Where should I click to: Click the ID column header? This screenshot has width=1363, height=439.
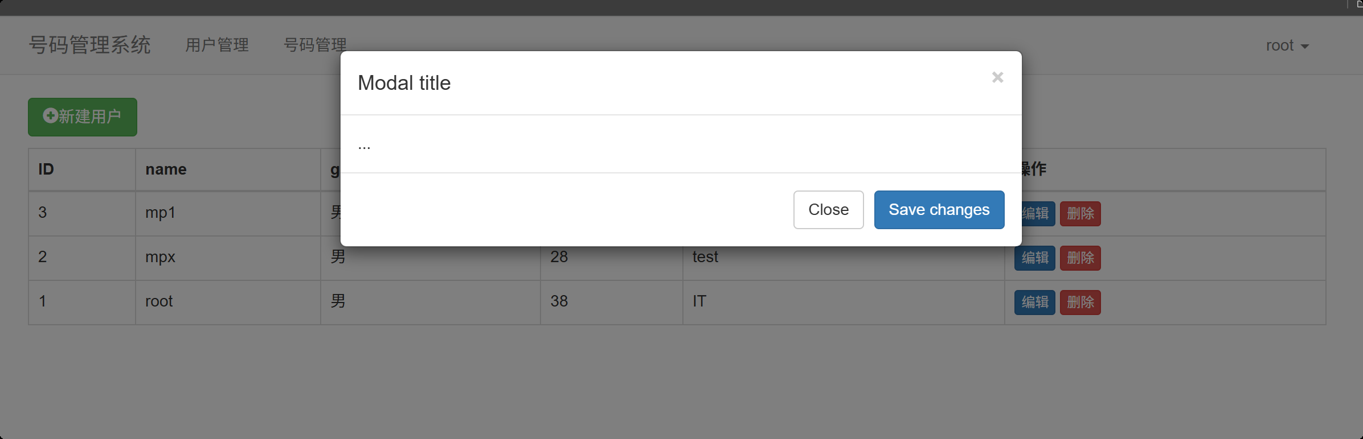[x=46, y=169]
